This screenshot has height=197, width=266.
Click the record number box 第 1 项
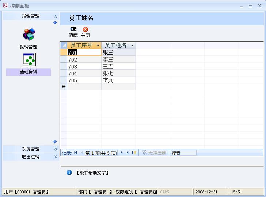[x=101, y=153]
